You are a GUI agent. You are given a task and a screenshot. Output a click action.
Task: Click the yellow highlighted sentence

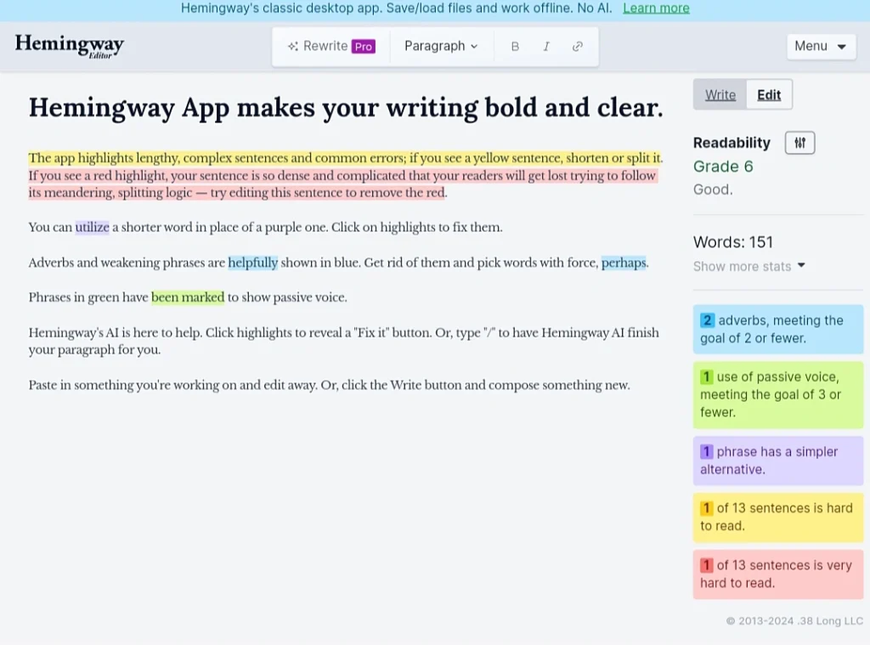(346, 158)
